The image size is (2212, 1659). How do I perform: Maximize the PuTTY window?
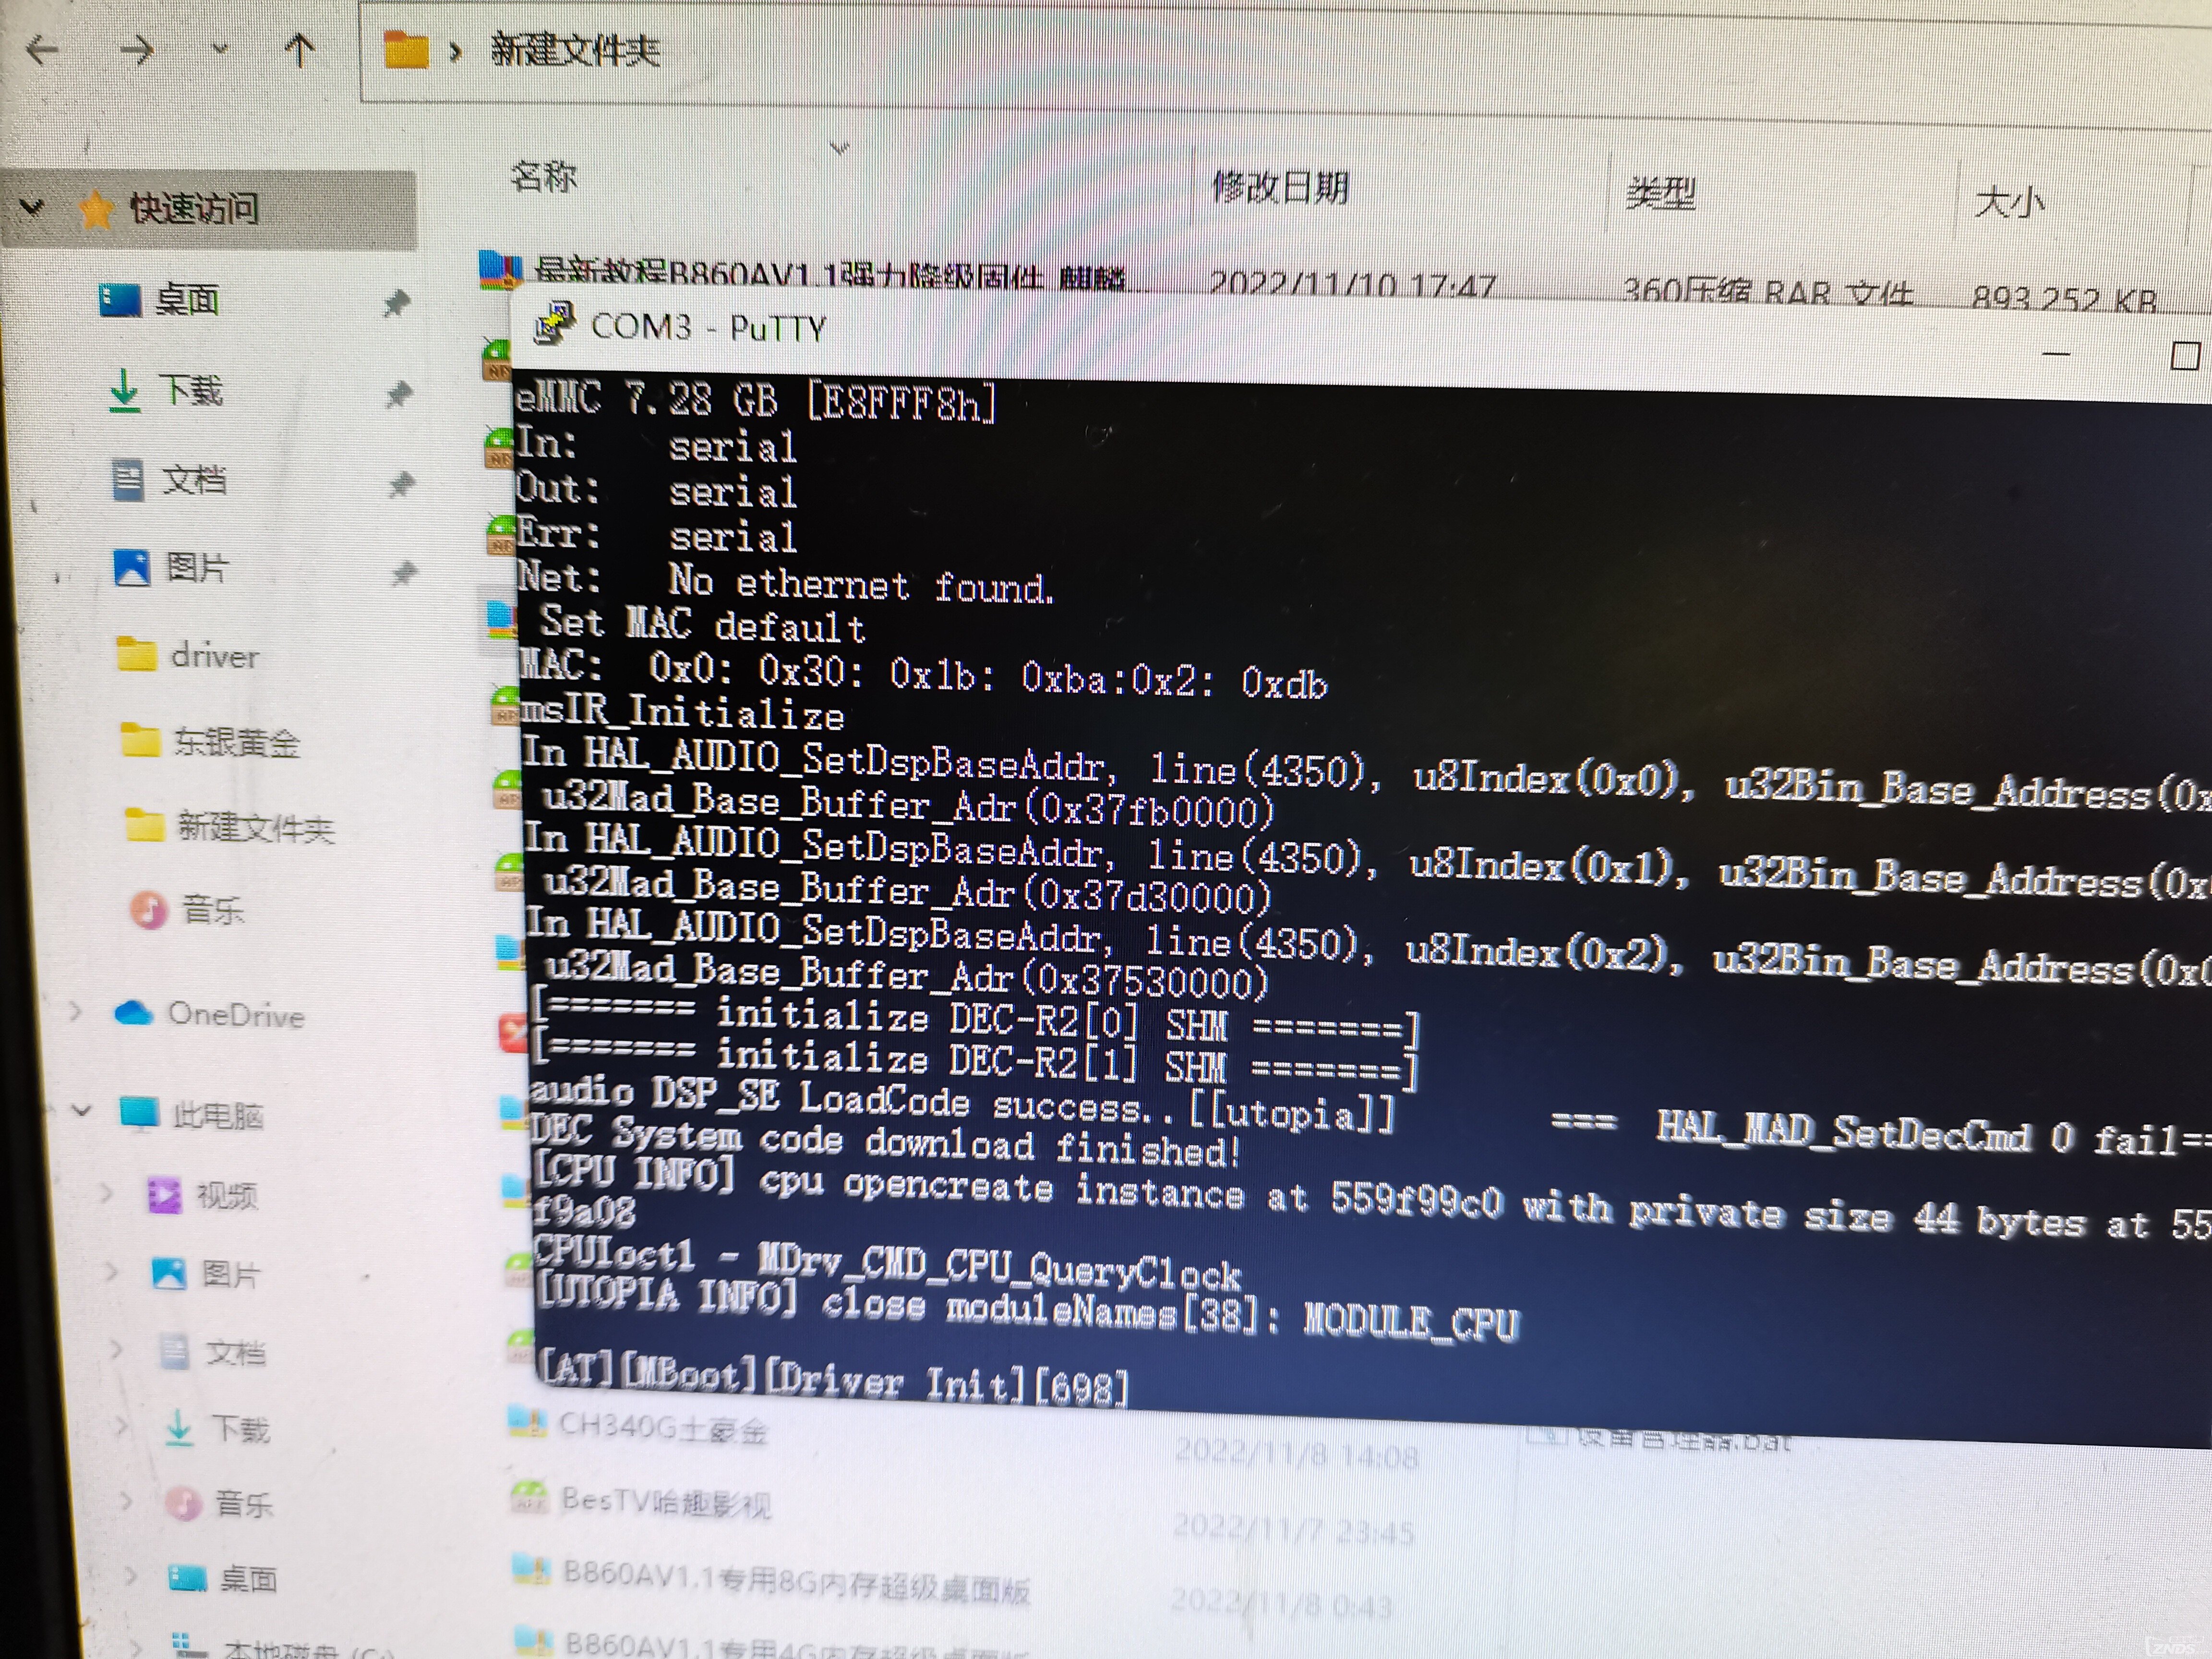click(2185, 355)
